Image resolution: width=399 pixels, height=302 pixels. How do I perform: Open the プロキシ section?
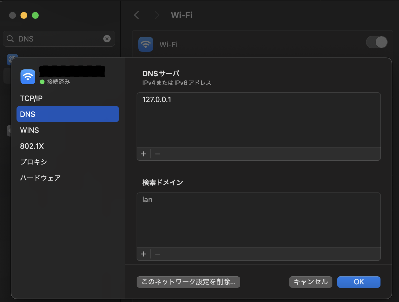[34, 162]
